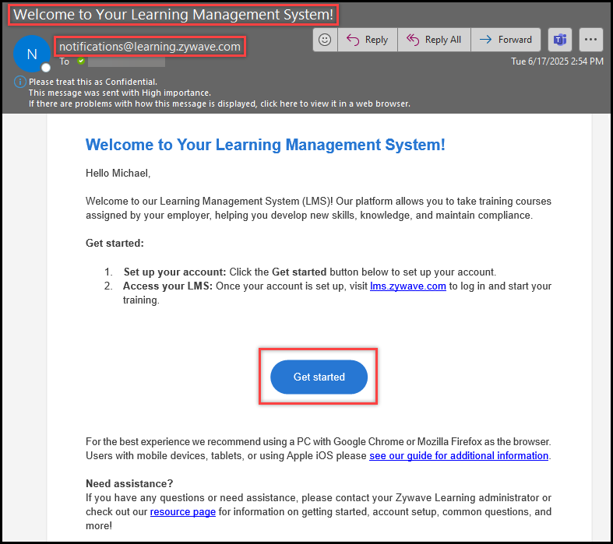
Task: Click the green checkmark recipient status icon
Action: [81, 61]
